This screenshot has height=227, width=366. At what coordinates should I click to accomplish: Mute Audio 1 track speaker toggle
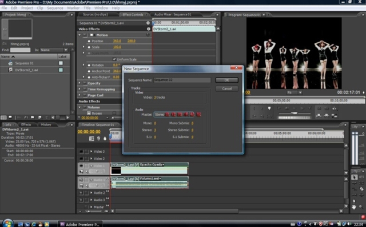coord(81,180)
